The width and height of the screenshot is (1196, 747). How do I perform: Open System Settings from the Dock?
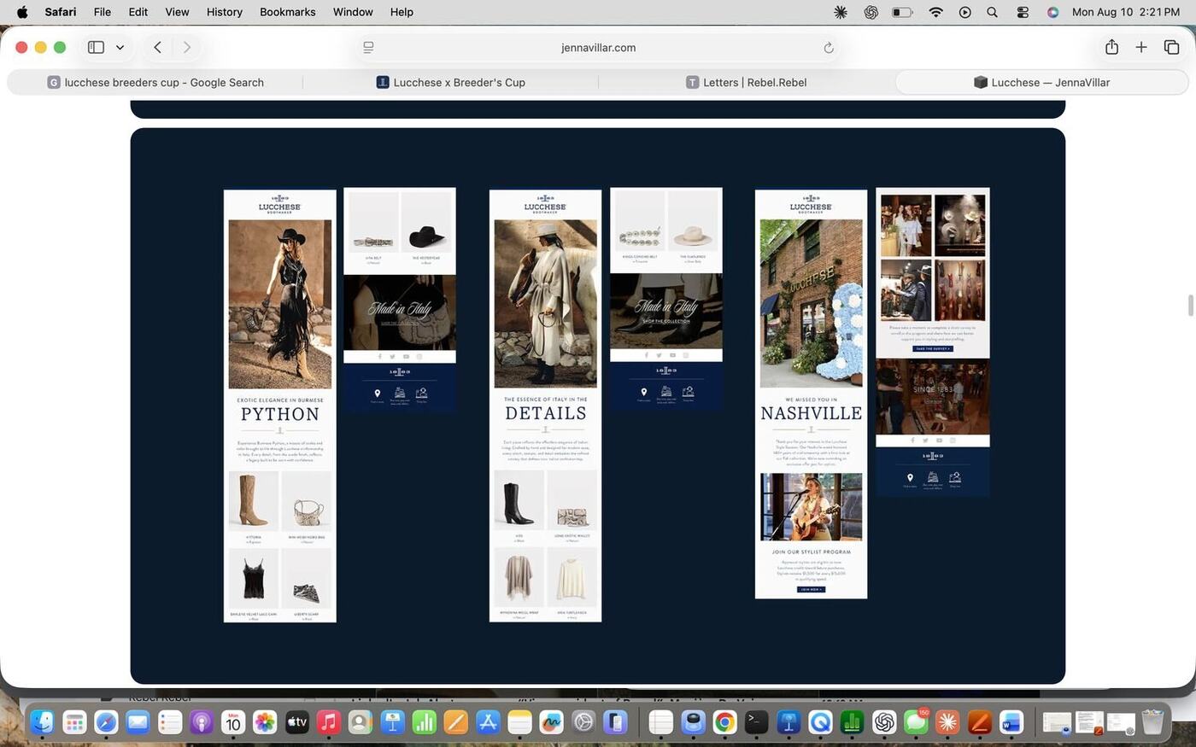point(583,723)
